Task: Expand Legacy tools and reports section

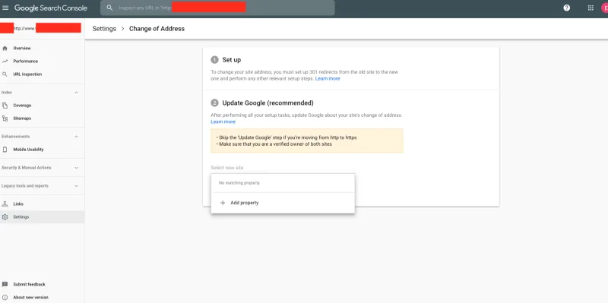Action: pos(76,186)
